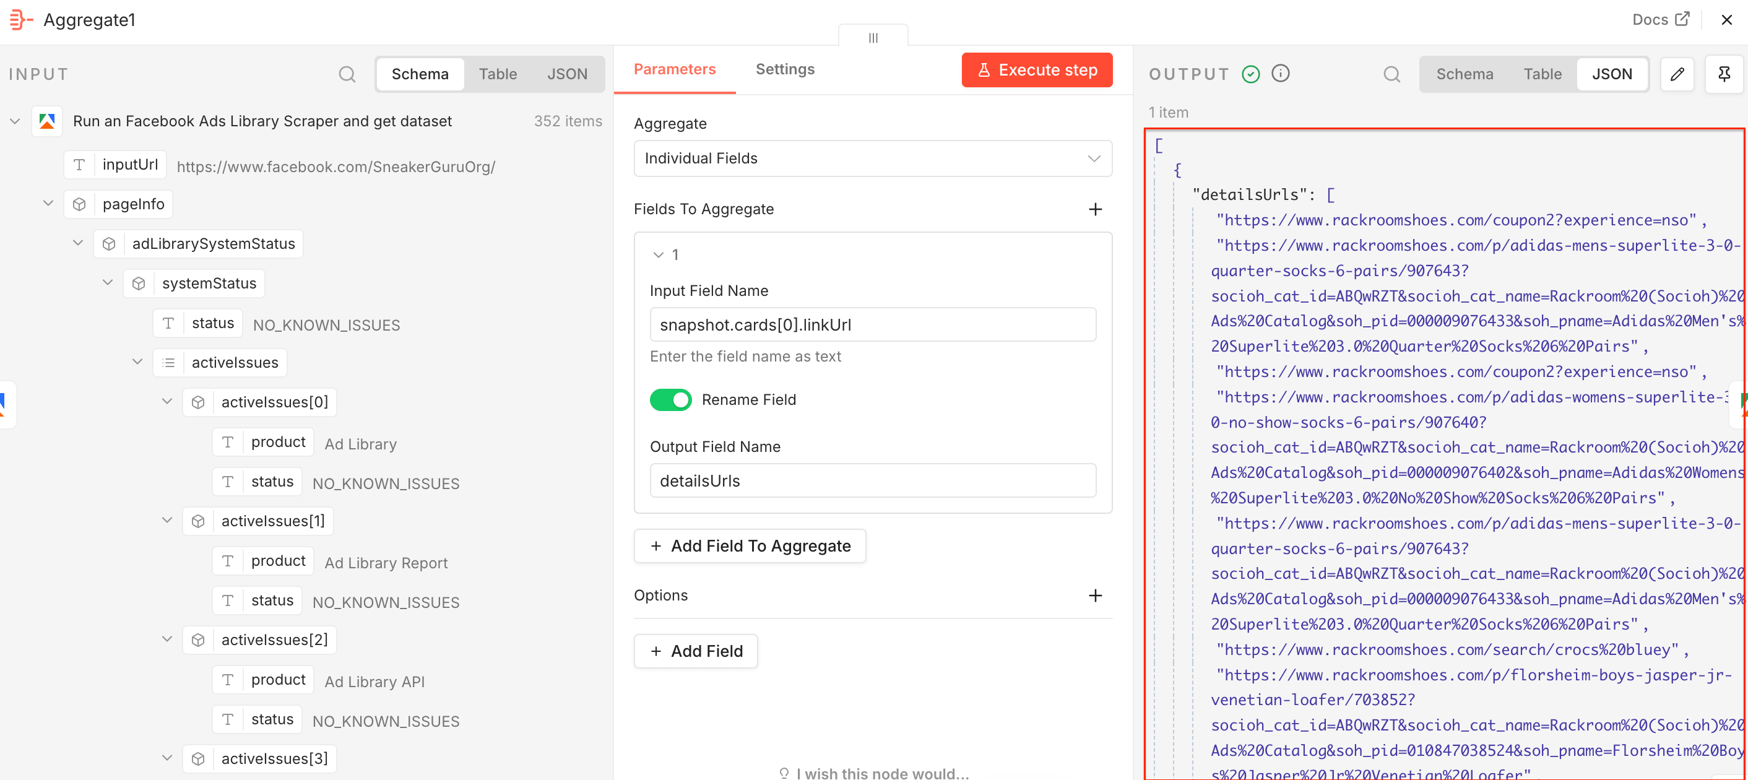This screenshot has width=1748, height=780.
Task: Pin the output data
Action: click(x=1724, y=74)
